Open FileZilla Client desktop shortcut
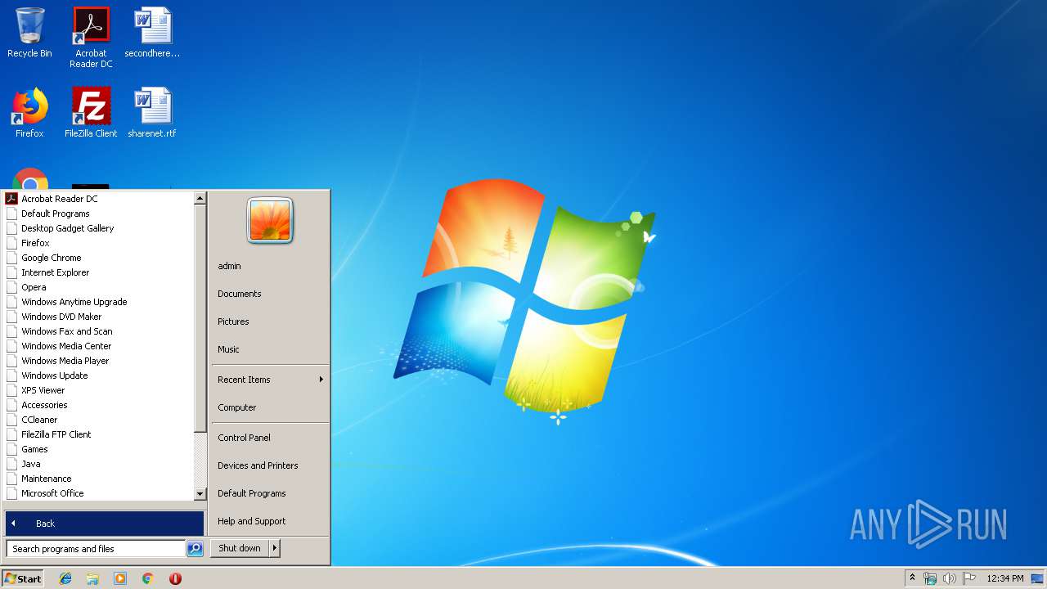 [91, 113]
